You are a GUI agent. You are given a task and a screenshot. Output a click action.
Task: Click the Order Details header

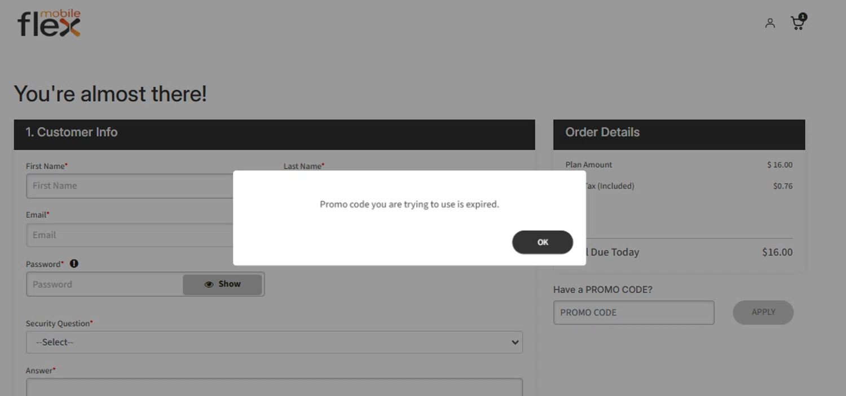click(x=679, y=135)
